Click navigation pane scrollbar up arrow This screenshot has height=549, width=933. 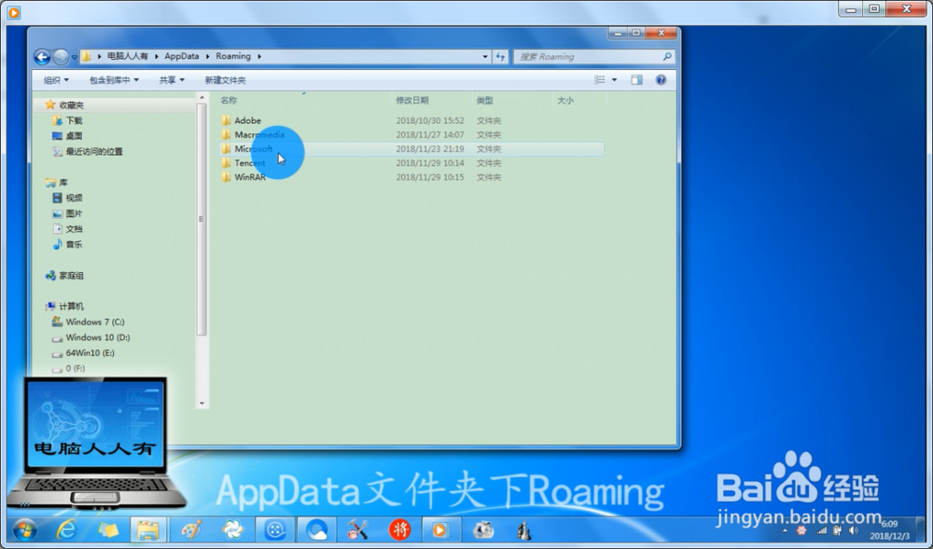click(x=202, y=98)
